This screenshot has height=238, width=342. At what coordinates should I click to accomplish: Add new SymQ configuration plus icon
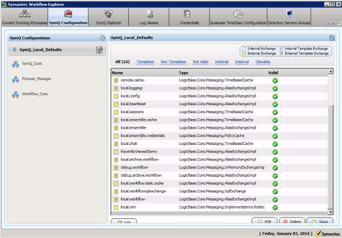pyautogui.click(x=102, y=38)
